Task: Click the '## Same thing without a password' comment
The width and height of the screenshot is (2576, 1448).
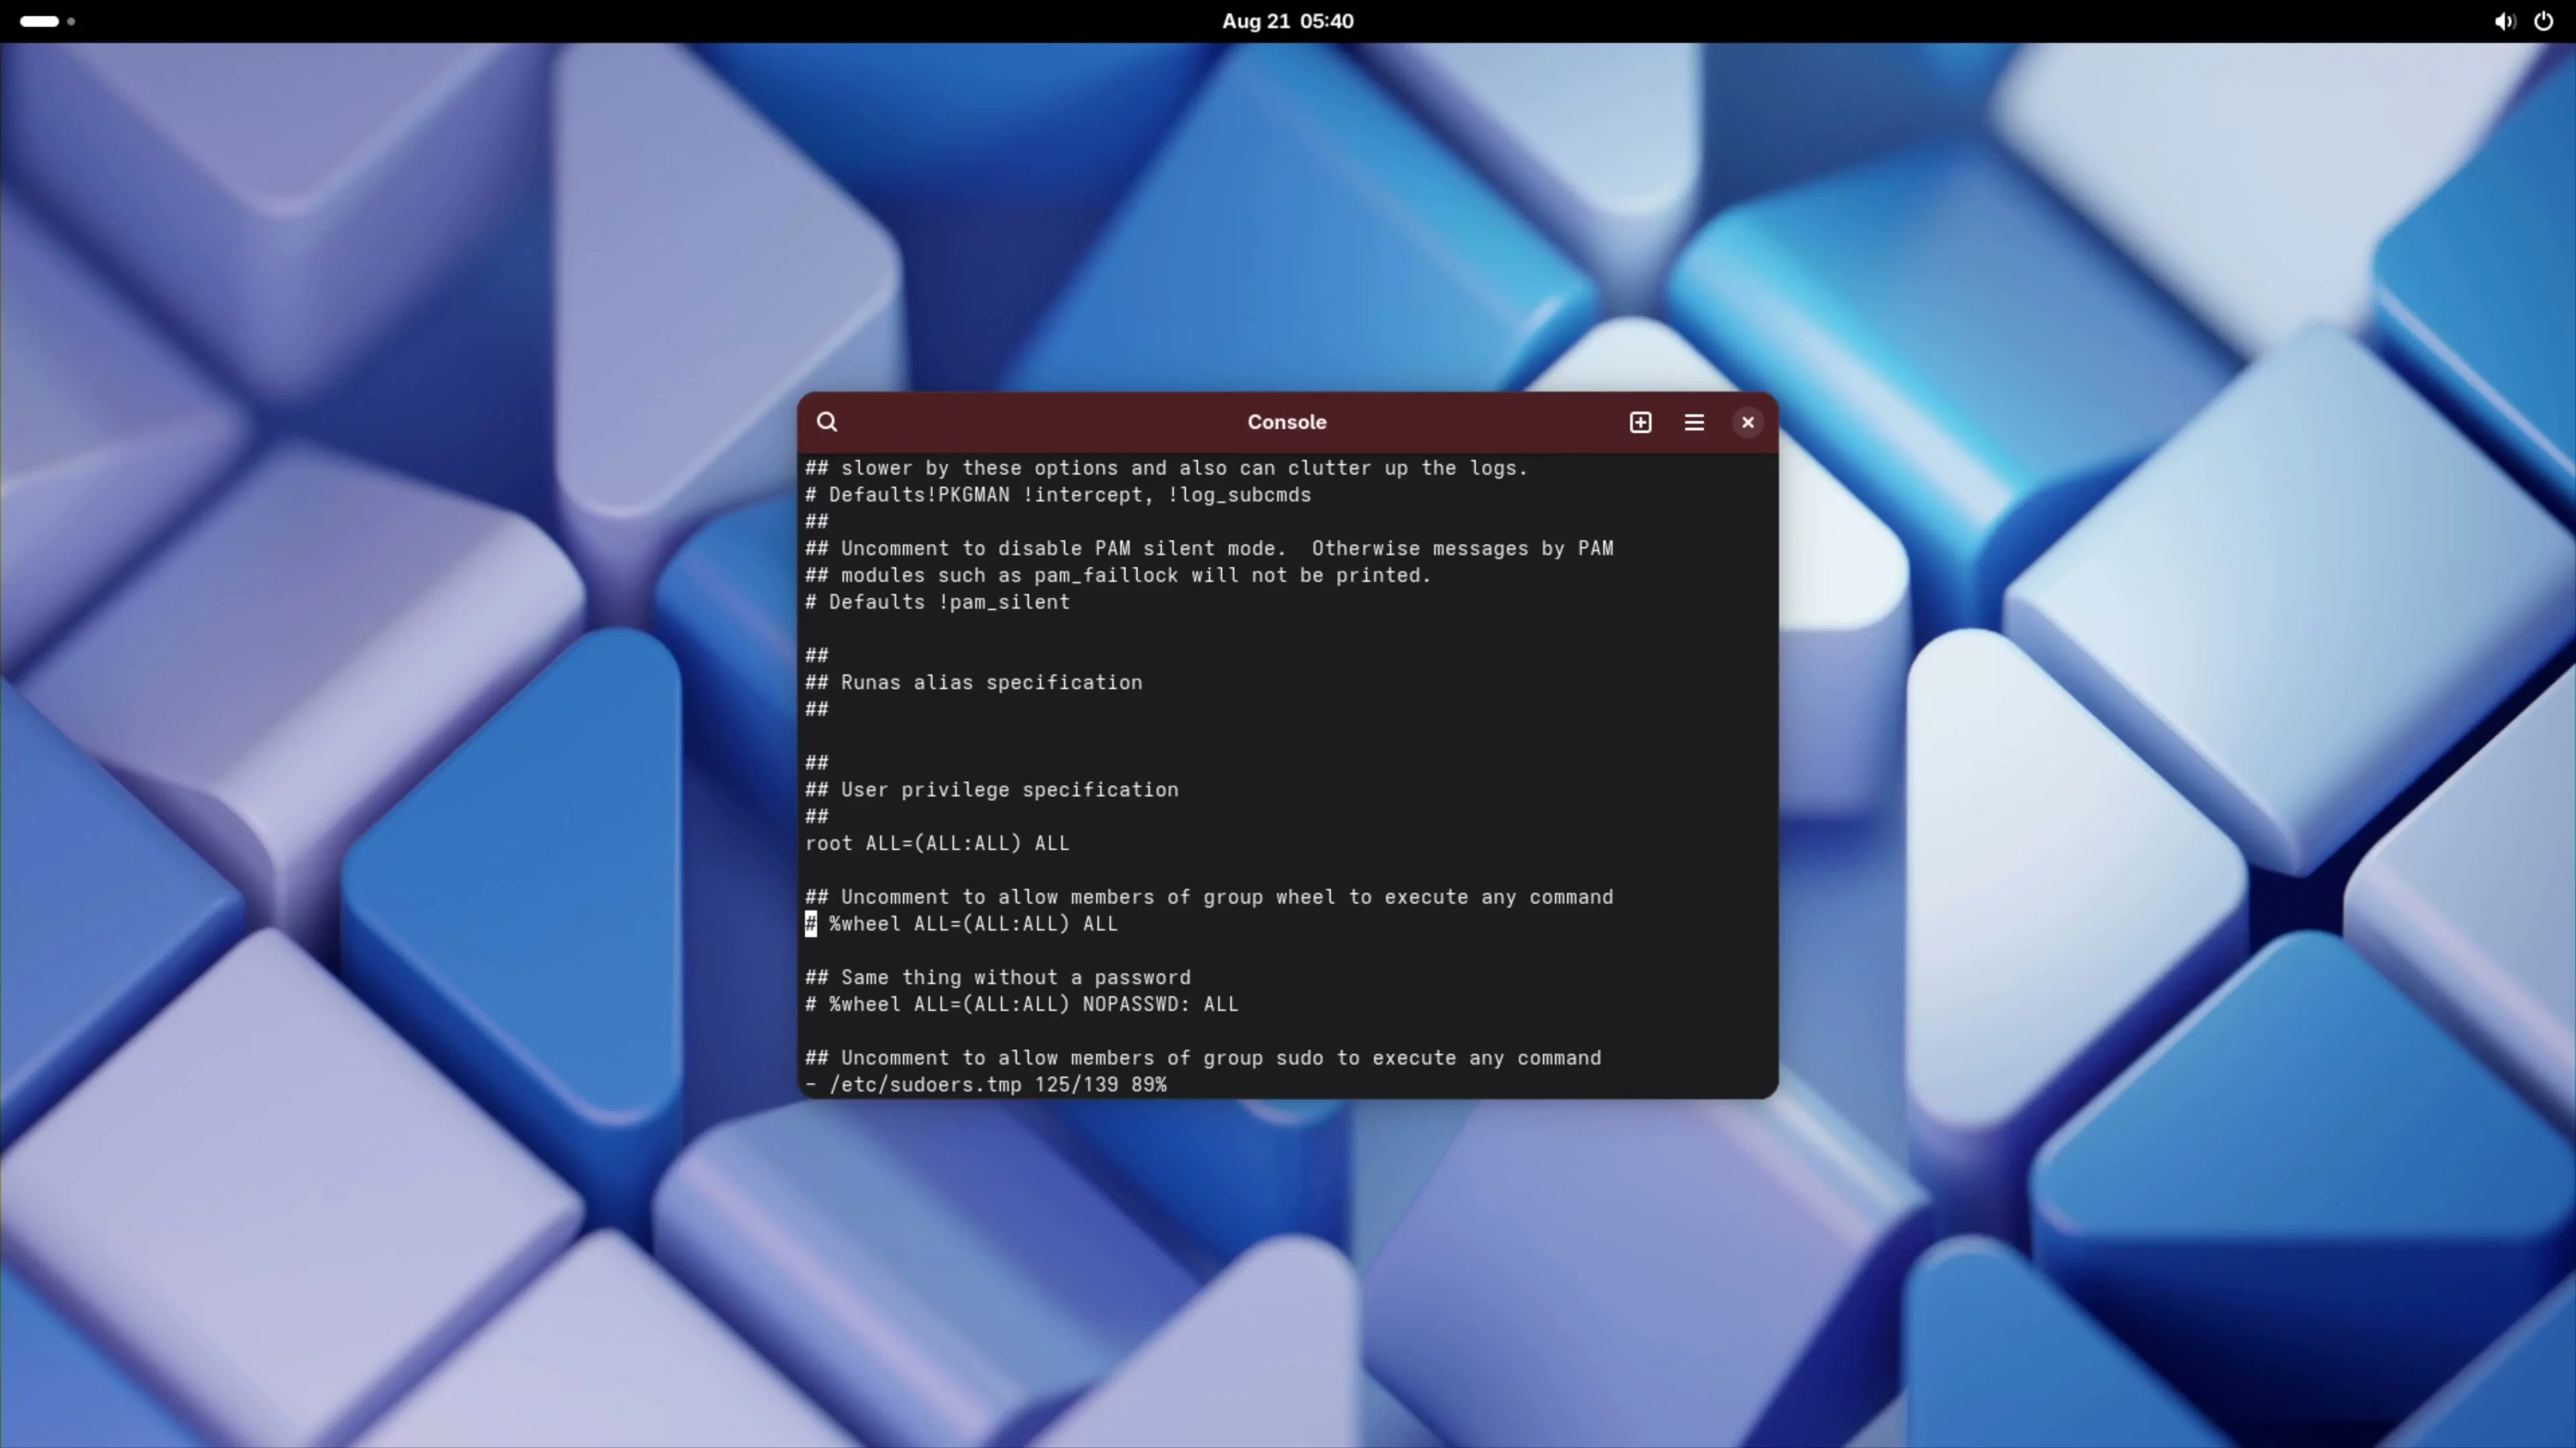Action: click(998, 977)
